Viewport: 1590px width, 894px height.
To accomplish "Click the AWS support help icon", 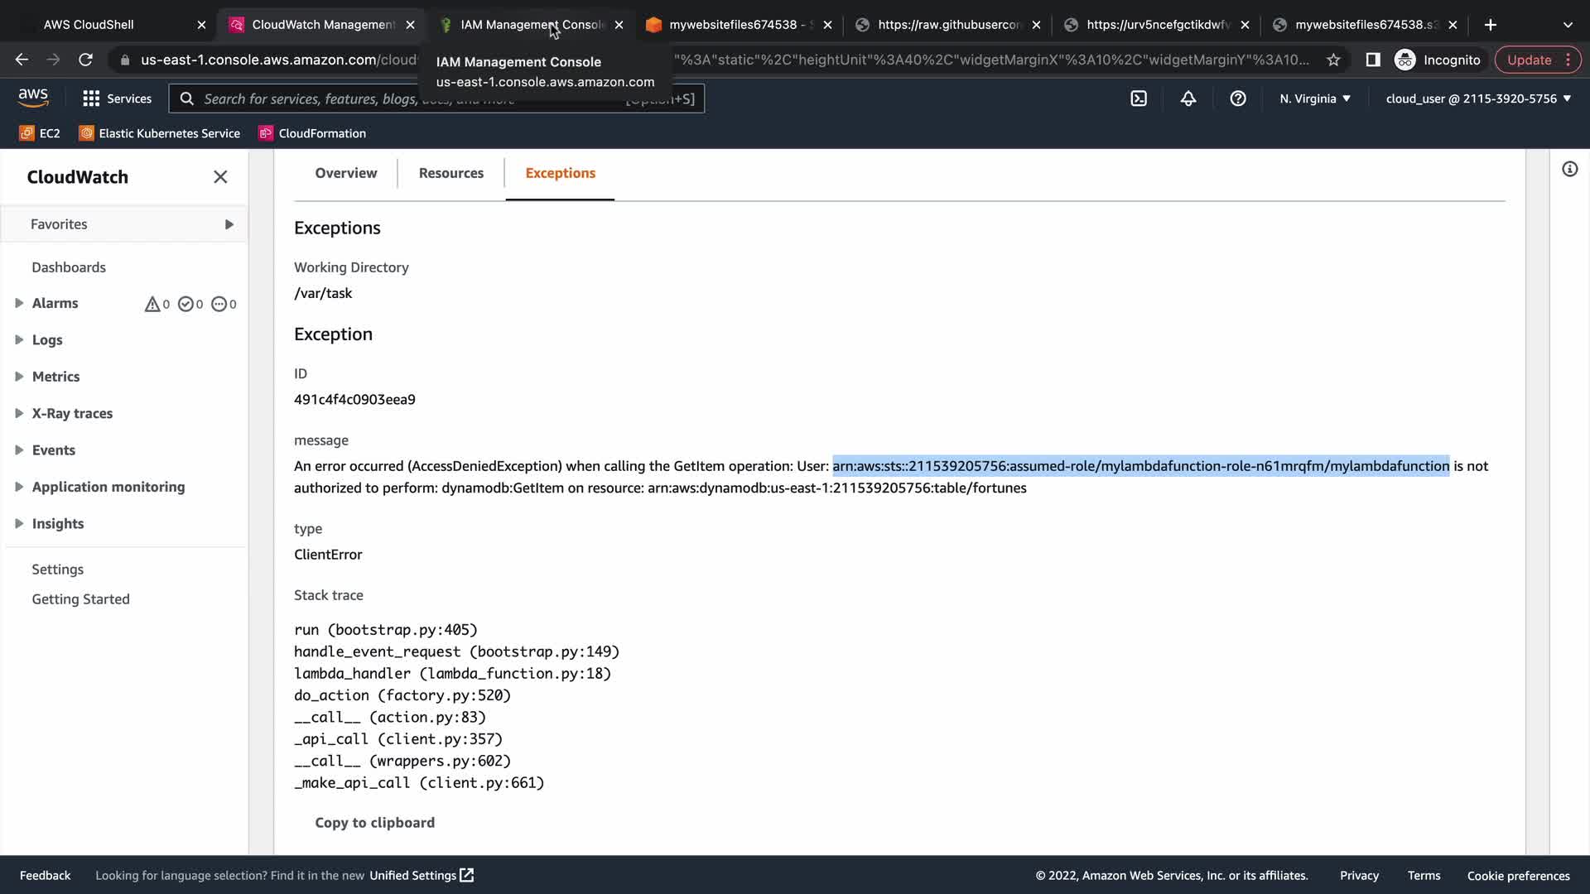I will point(1238,99).
